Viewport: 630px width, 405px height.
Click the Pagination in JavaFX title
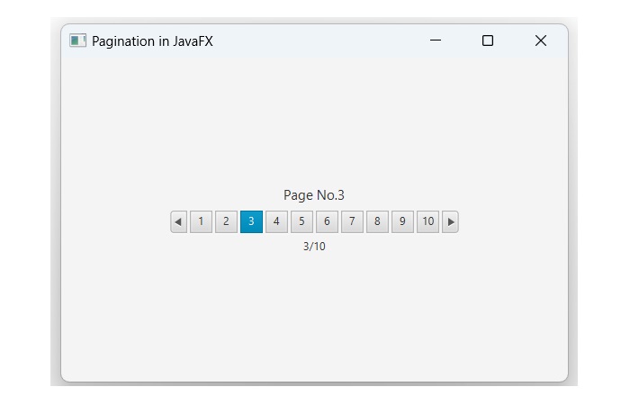152,41
